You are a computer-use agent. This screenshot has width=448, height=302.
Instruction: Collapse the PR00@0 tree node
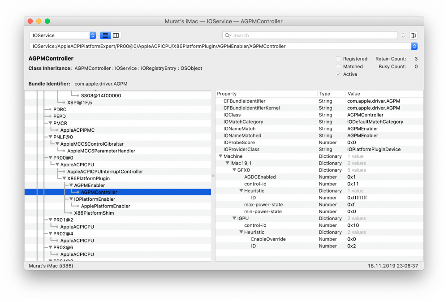click(50, 158)
